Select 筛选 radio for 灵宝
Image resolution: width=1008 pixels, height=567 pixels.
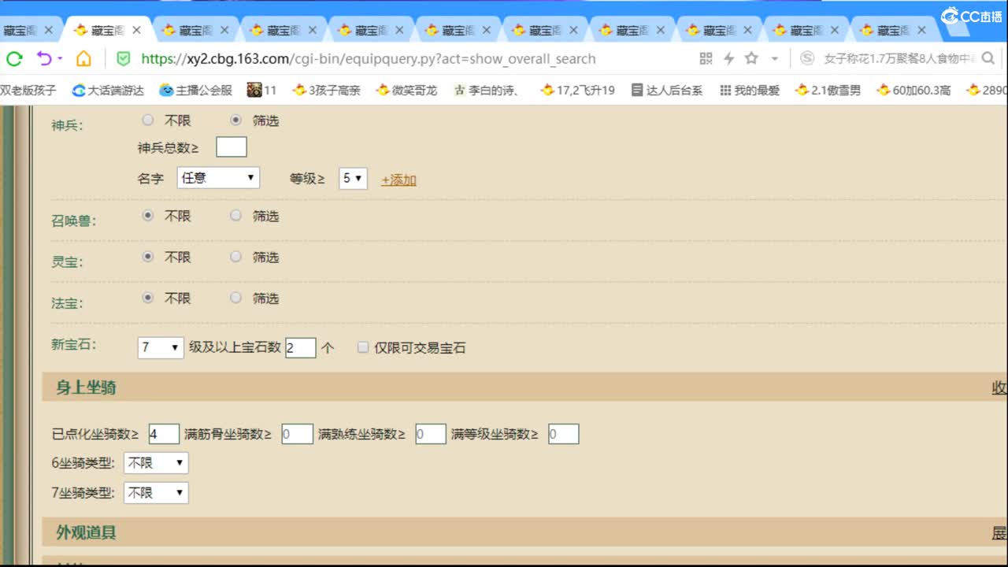[236, 257]
